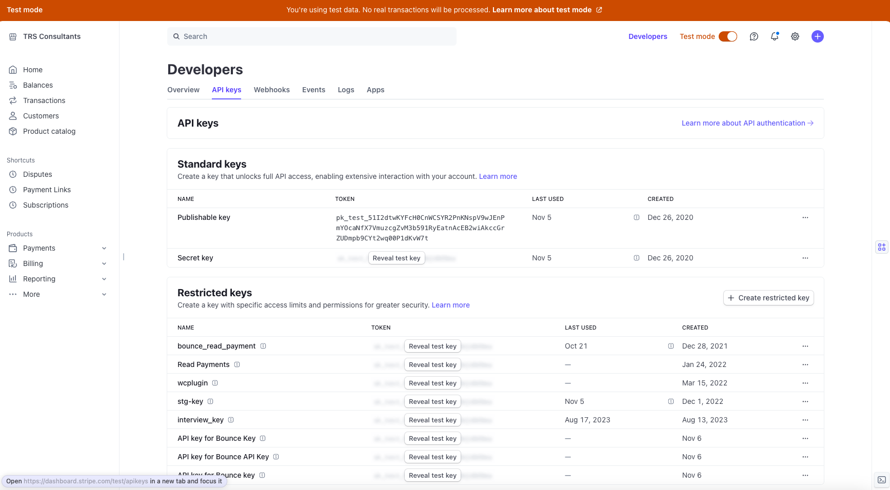The width and height of the screenshot is (890, 490).
Task: Click the Home sidebar icon
Action: click(13, 70)
